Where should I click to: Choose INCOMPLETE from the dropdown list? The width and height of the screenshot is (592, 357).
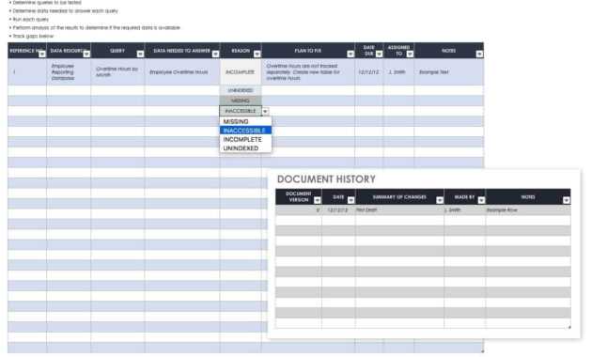245,140
